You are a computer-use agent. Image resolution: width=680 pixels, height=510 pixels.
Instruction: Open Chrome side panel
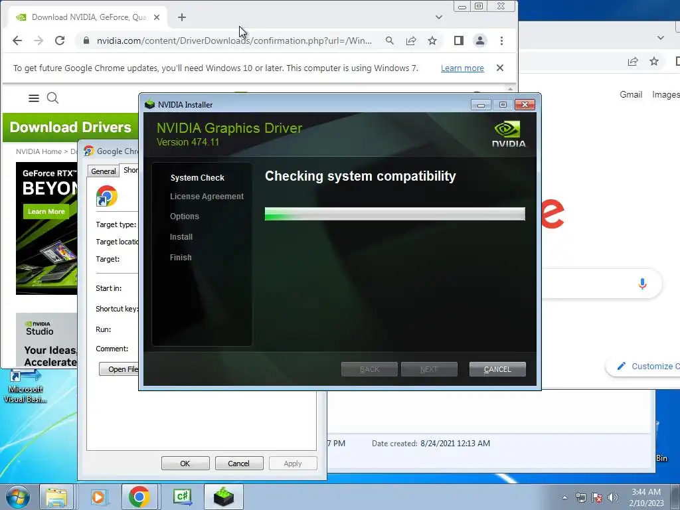[x=459, y=41]
